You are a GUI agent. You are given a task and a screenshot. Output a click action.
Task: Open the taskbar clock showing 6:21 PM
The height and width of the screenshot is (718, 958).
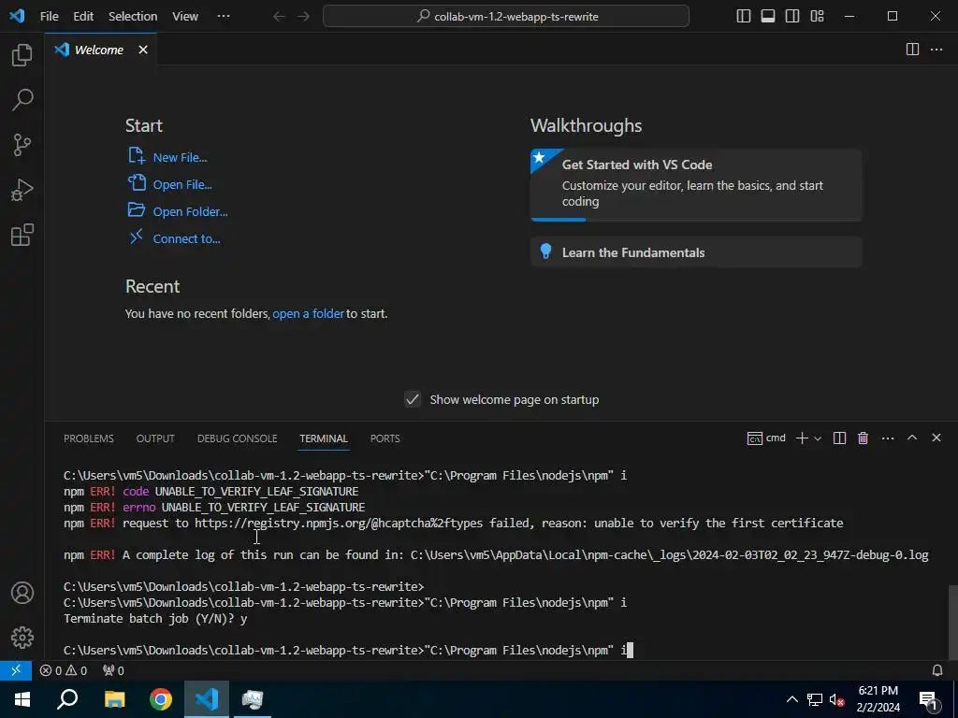(878, 699)
